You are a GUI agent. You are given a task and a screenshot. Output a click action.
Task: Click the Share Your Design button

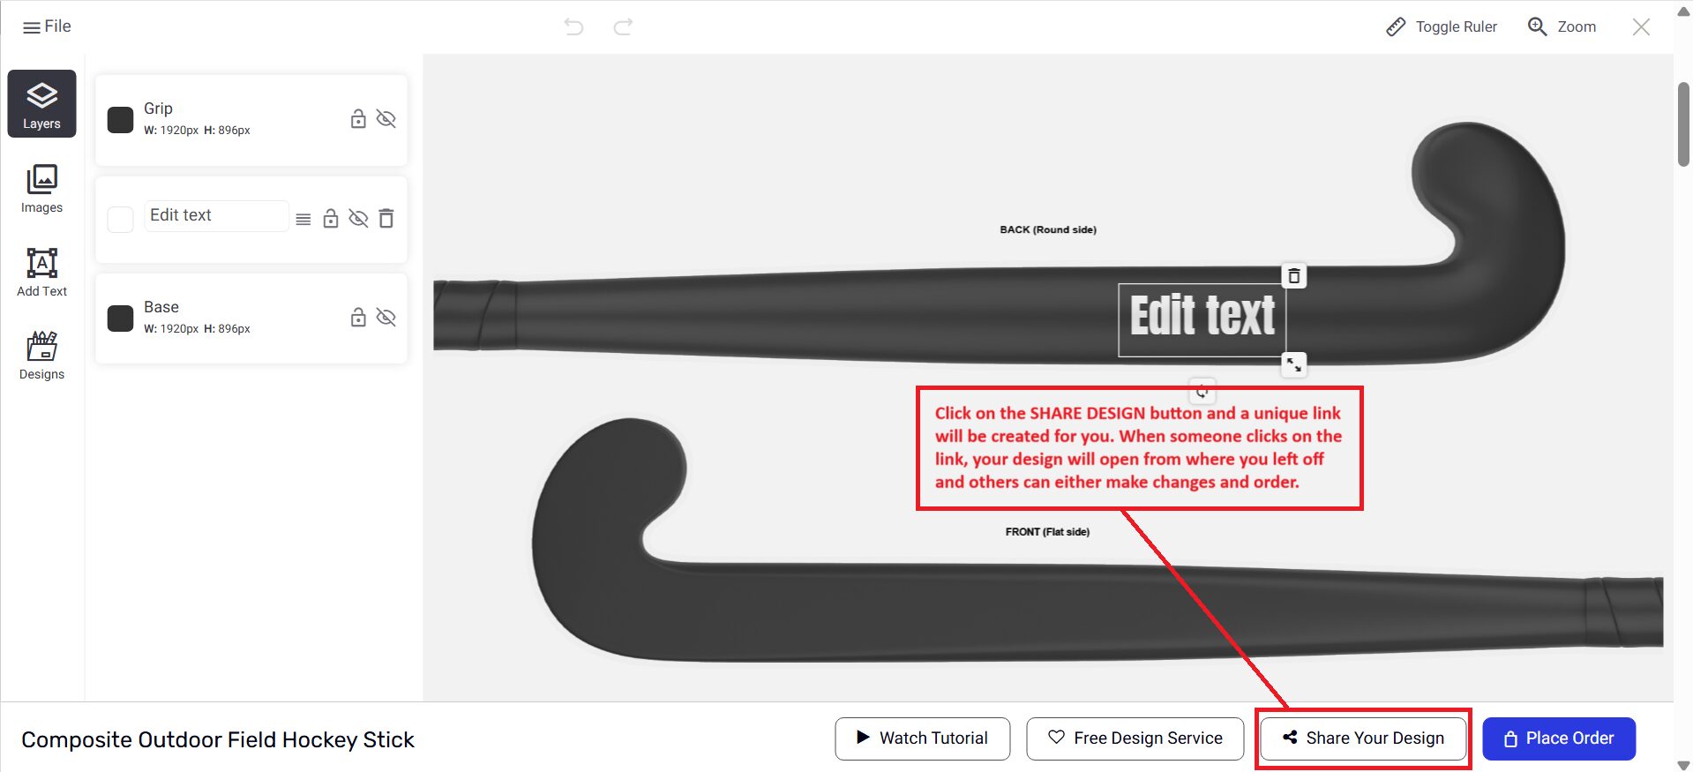click(x=1363, y=738)
